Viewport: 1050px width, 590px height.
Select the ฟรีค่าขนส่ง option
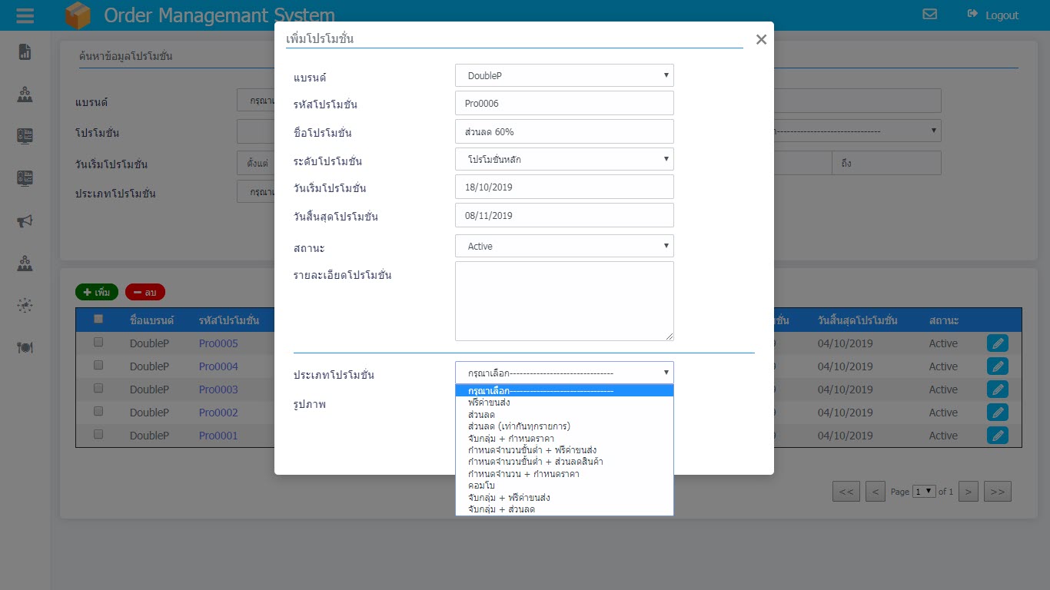click(x=564, y=403)
